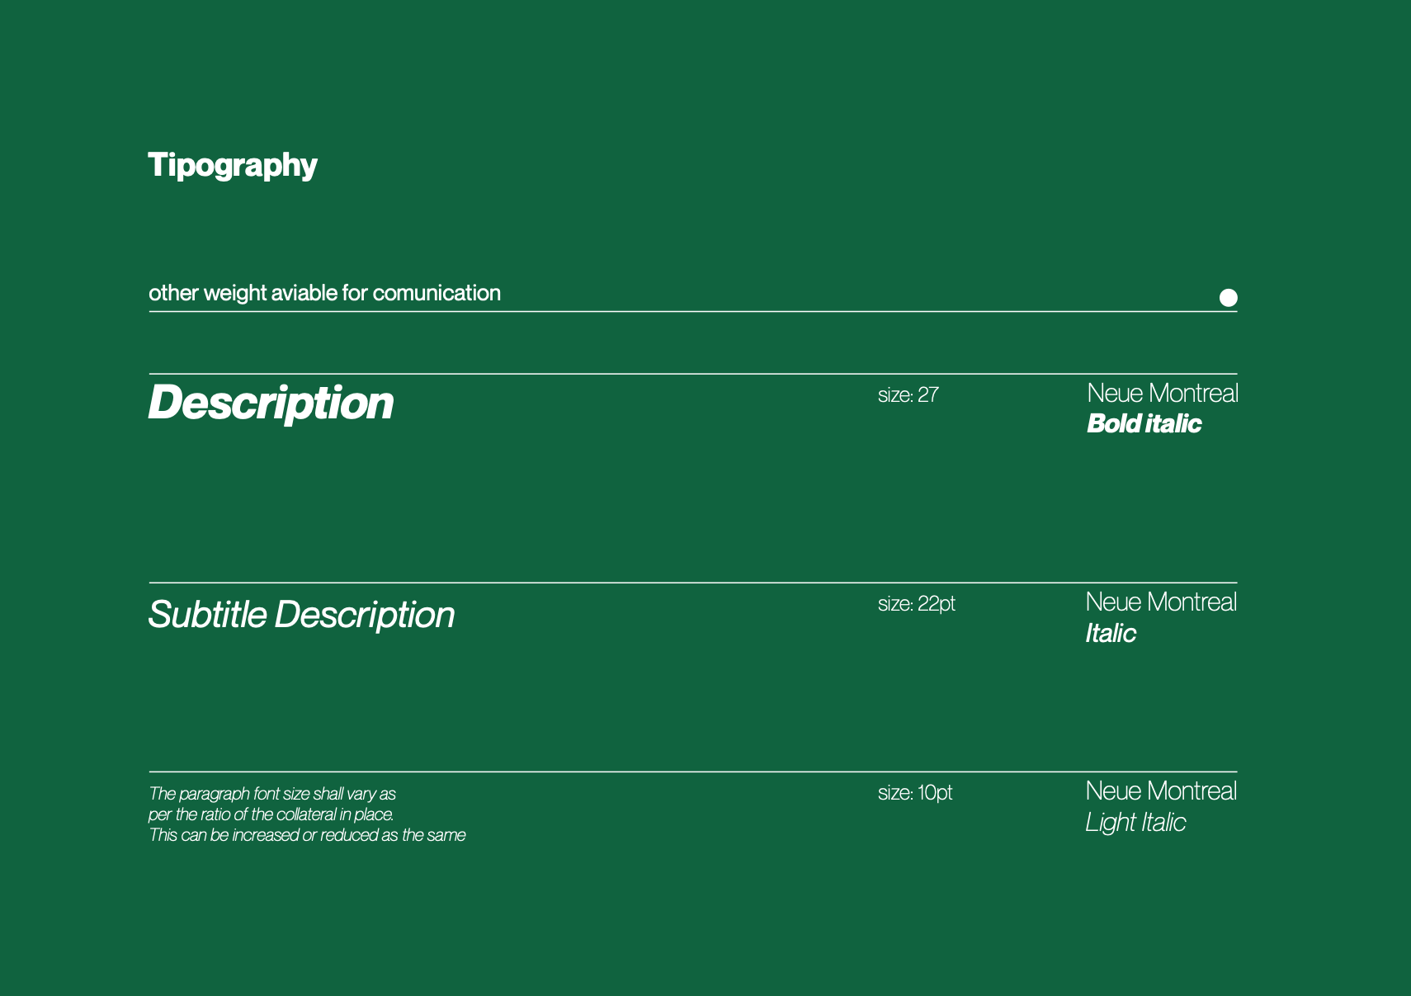Image resolution: width=1411 pixels, height=996 pixels.
Task: Select the 'size: 22pt' label
Action: tap(916, 604)
